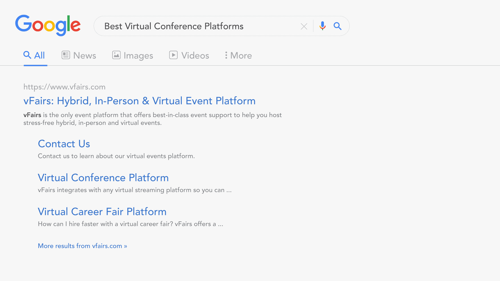Open the Virtual Conference Platform sitelink
Image resolution: width=500 pixels, height=281 pixels.
click(x=103, y=178)
